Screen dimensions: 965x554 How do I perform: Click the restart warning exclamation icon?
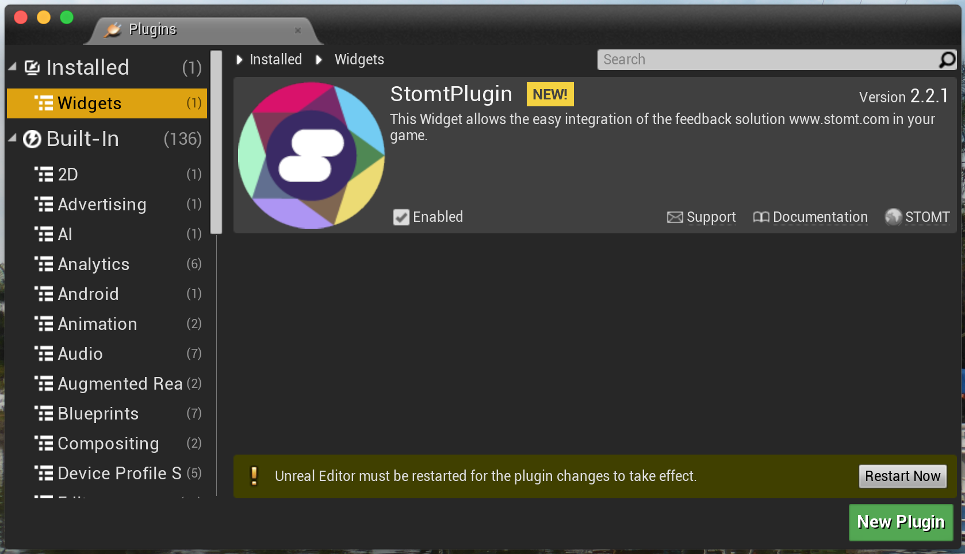[254, 476]
